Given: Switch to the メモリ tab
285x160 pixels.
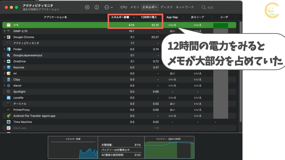Looking at the screenshot, I should click(x=134, y=7).
